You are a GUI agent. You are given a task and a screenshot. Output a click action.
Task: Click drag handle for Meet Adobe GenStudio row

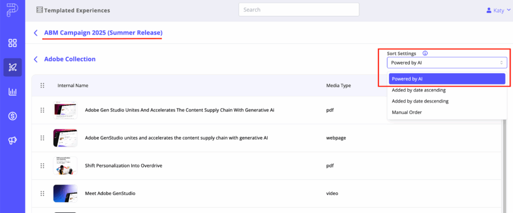point(42,193)
